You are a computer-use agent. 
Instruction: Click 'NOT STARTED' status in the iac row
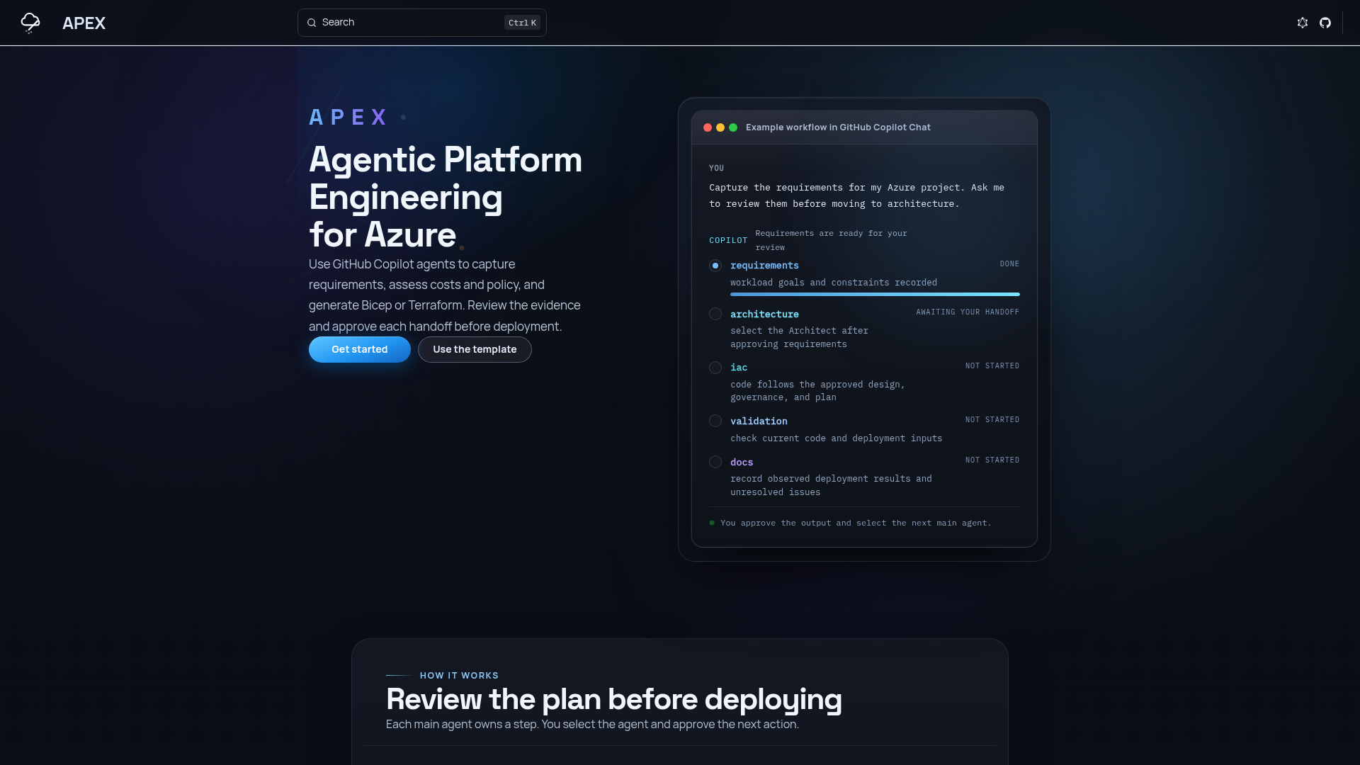pyautogui.click(x=992, y=365)
